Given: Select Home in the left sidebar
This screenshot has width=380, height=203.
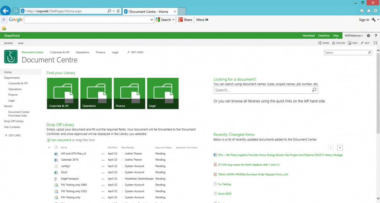Looking at the screenshot, I should 8,72.
